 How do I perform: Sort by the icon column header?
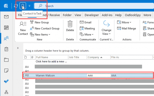tap(25, 57)
